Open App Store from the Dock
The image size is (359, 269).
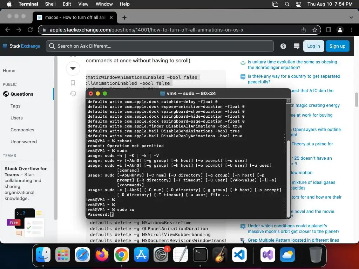141,255
